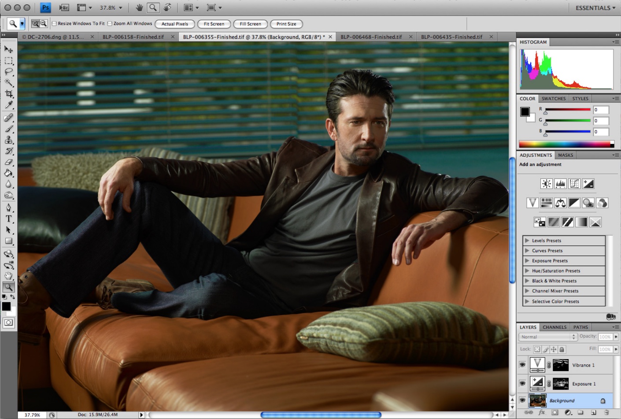Click the Actual Pixels button
Viewport: 621px width, 419px height.
pyautogui.click(x=175, y=24)
